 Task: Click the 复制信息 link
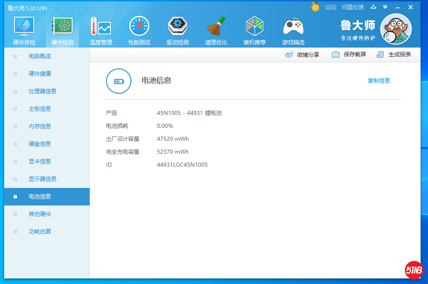tap(378, 81)
